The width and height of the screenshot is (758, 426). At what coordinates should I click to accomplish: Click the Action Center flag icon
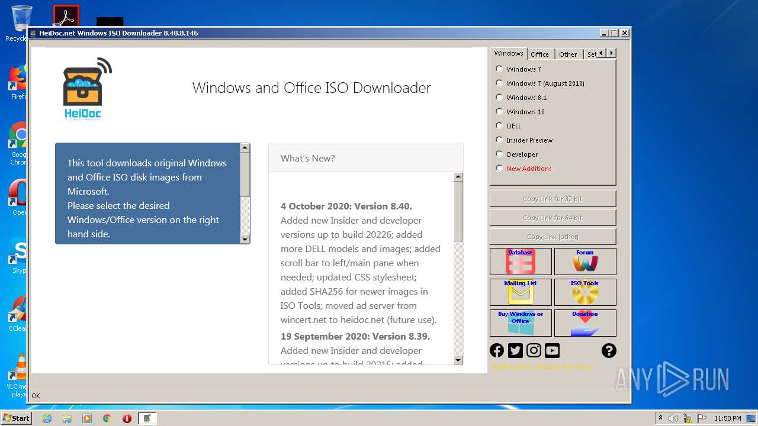[701, 418]
